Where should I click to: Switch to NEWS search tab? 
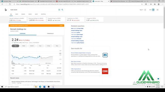point(17,14)
